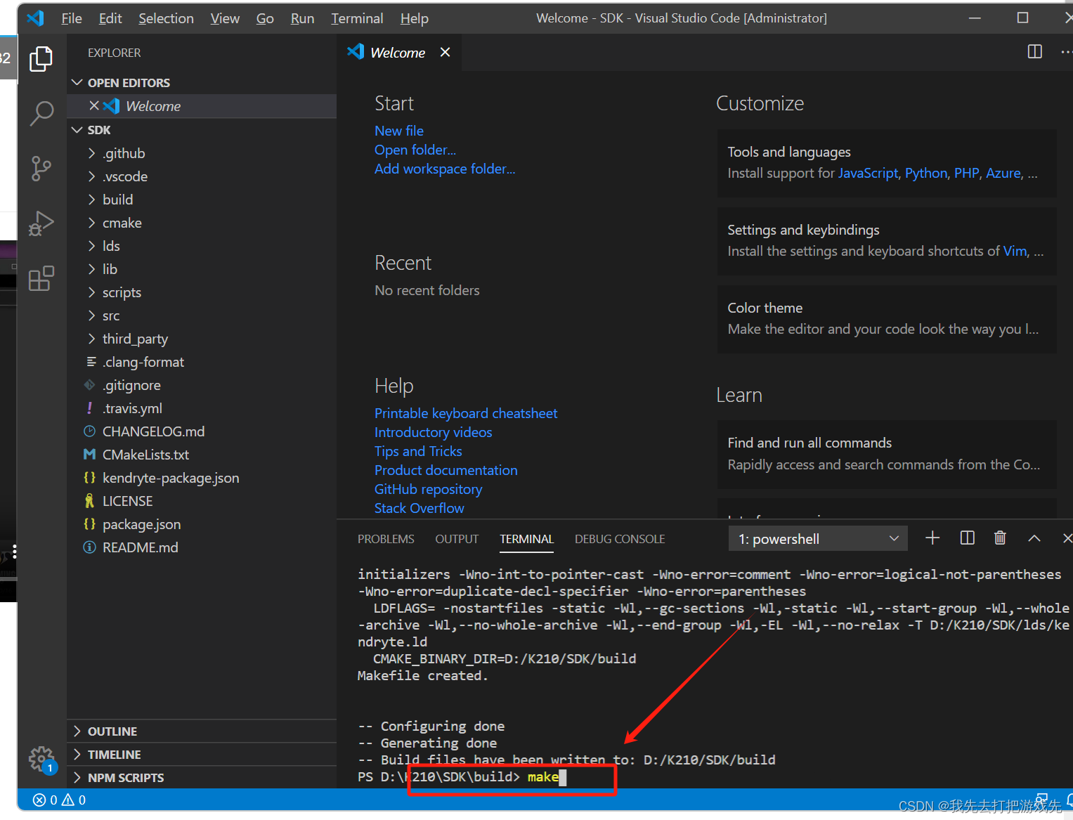Open the Terminal menu
This screenshot has width=1073, height=820.
click(357, 18)
